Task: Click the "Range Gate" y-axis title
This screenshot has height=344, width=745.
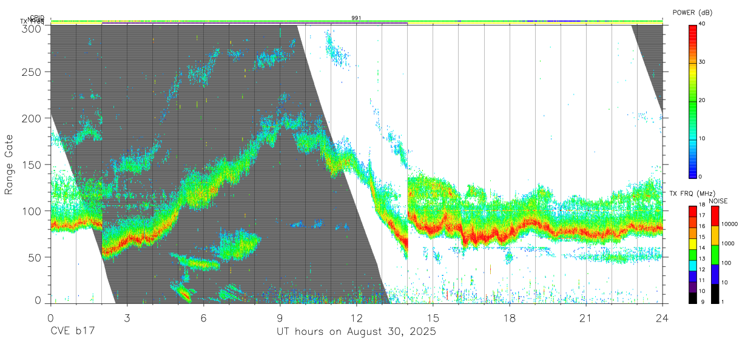Action: point(10,164)
